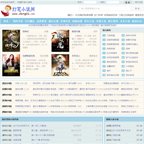The image size is (144, 144).
Task: Open the 牧神记 book cover
Action: tap(11, 41)
